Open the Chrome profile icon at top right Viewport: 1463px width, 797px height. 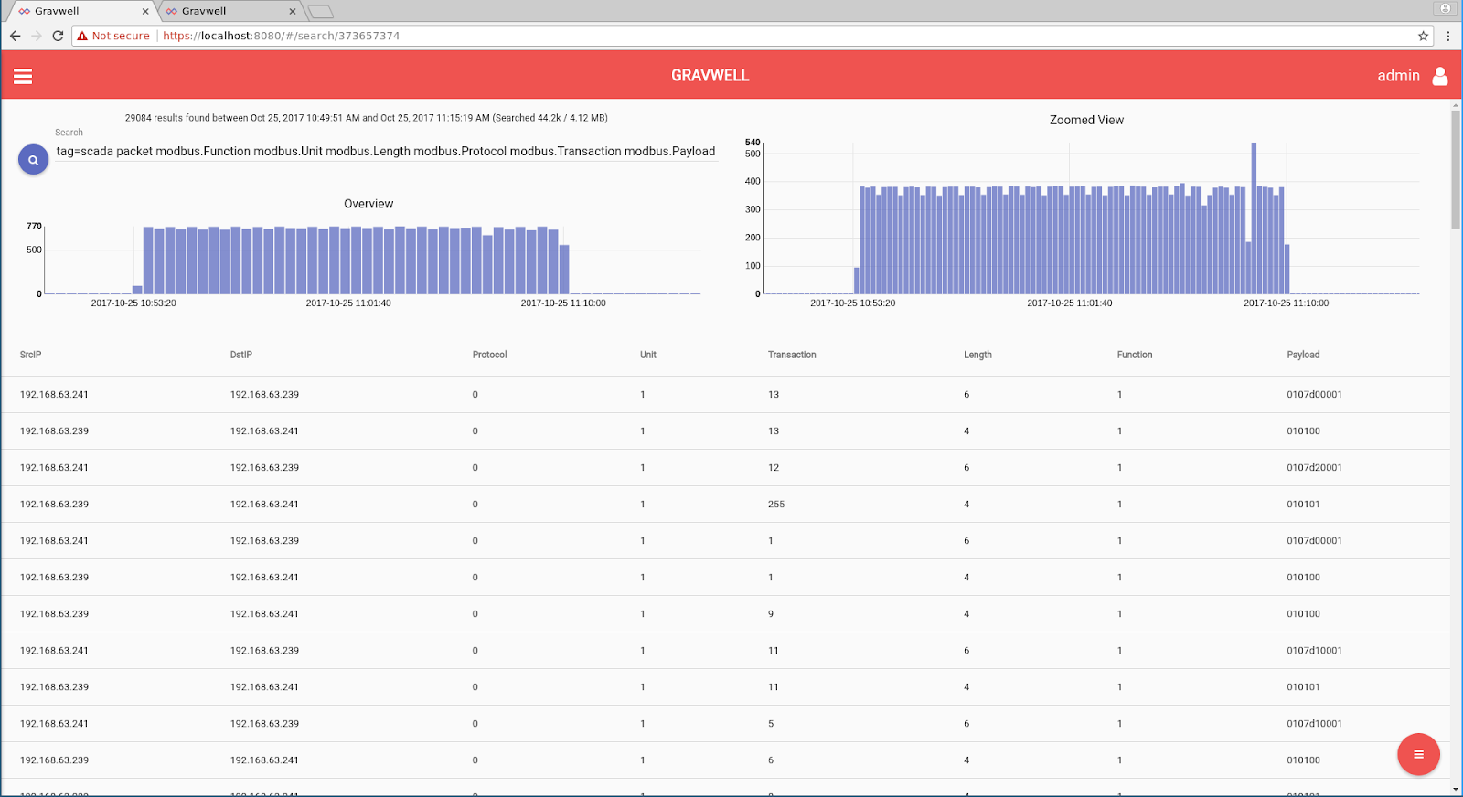pyautogui.click(x=1446, y=8)
